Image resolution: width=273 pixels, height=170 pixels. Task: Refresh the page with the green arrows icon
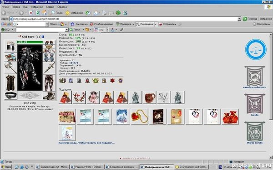coord(38,13)
